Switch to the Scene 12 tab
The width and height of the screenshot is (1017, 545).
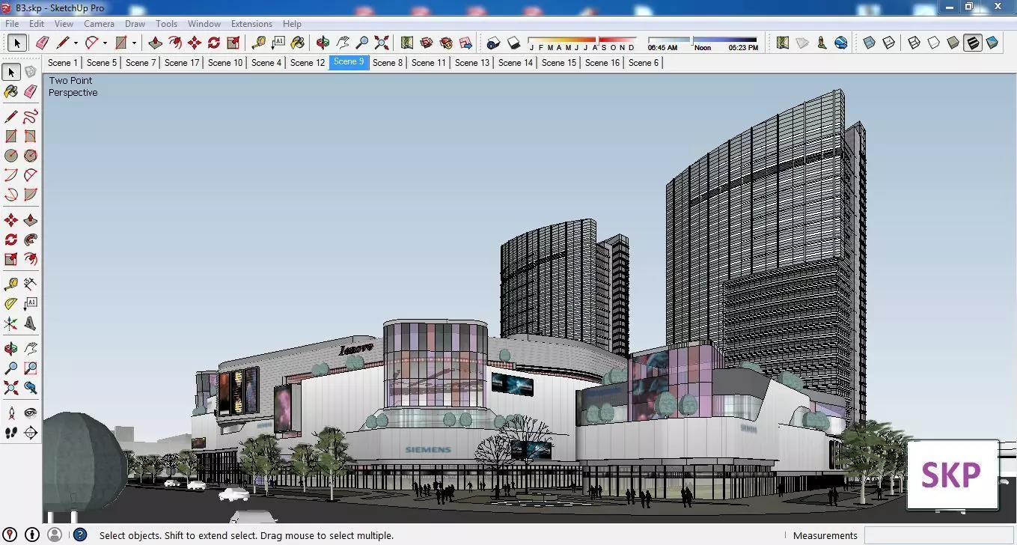click(308, 63)
